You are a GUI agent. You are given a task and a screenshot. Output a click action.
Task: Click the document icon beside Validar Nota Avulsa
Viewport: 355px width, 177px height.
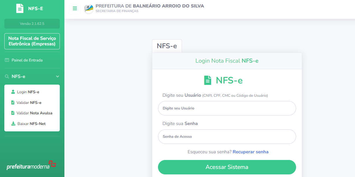pyautogui.click(x=13, y=113)
